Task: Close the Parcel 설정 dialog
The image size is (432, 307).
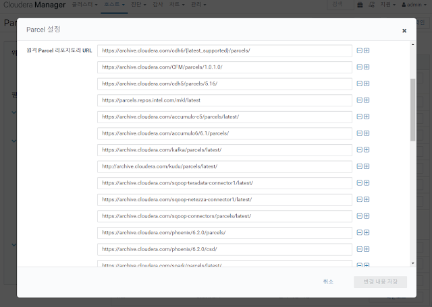Action: (404, 30)
